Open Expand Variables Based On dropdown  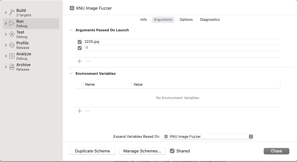pos(208,136)
